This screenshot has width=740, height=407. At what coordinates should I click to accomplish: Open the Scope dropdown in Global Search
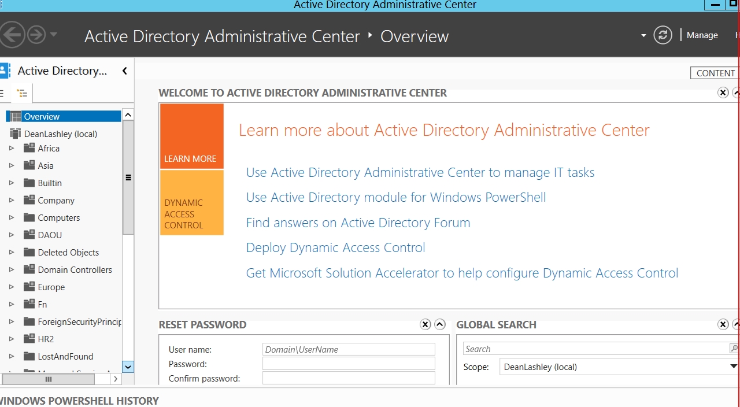tap(733, 367)
